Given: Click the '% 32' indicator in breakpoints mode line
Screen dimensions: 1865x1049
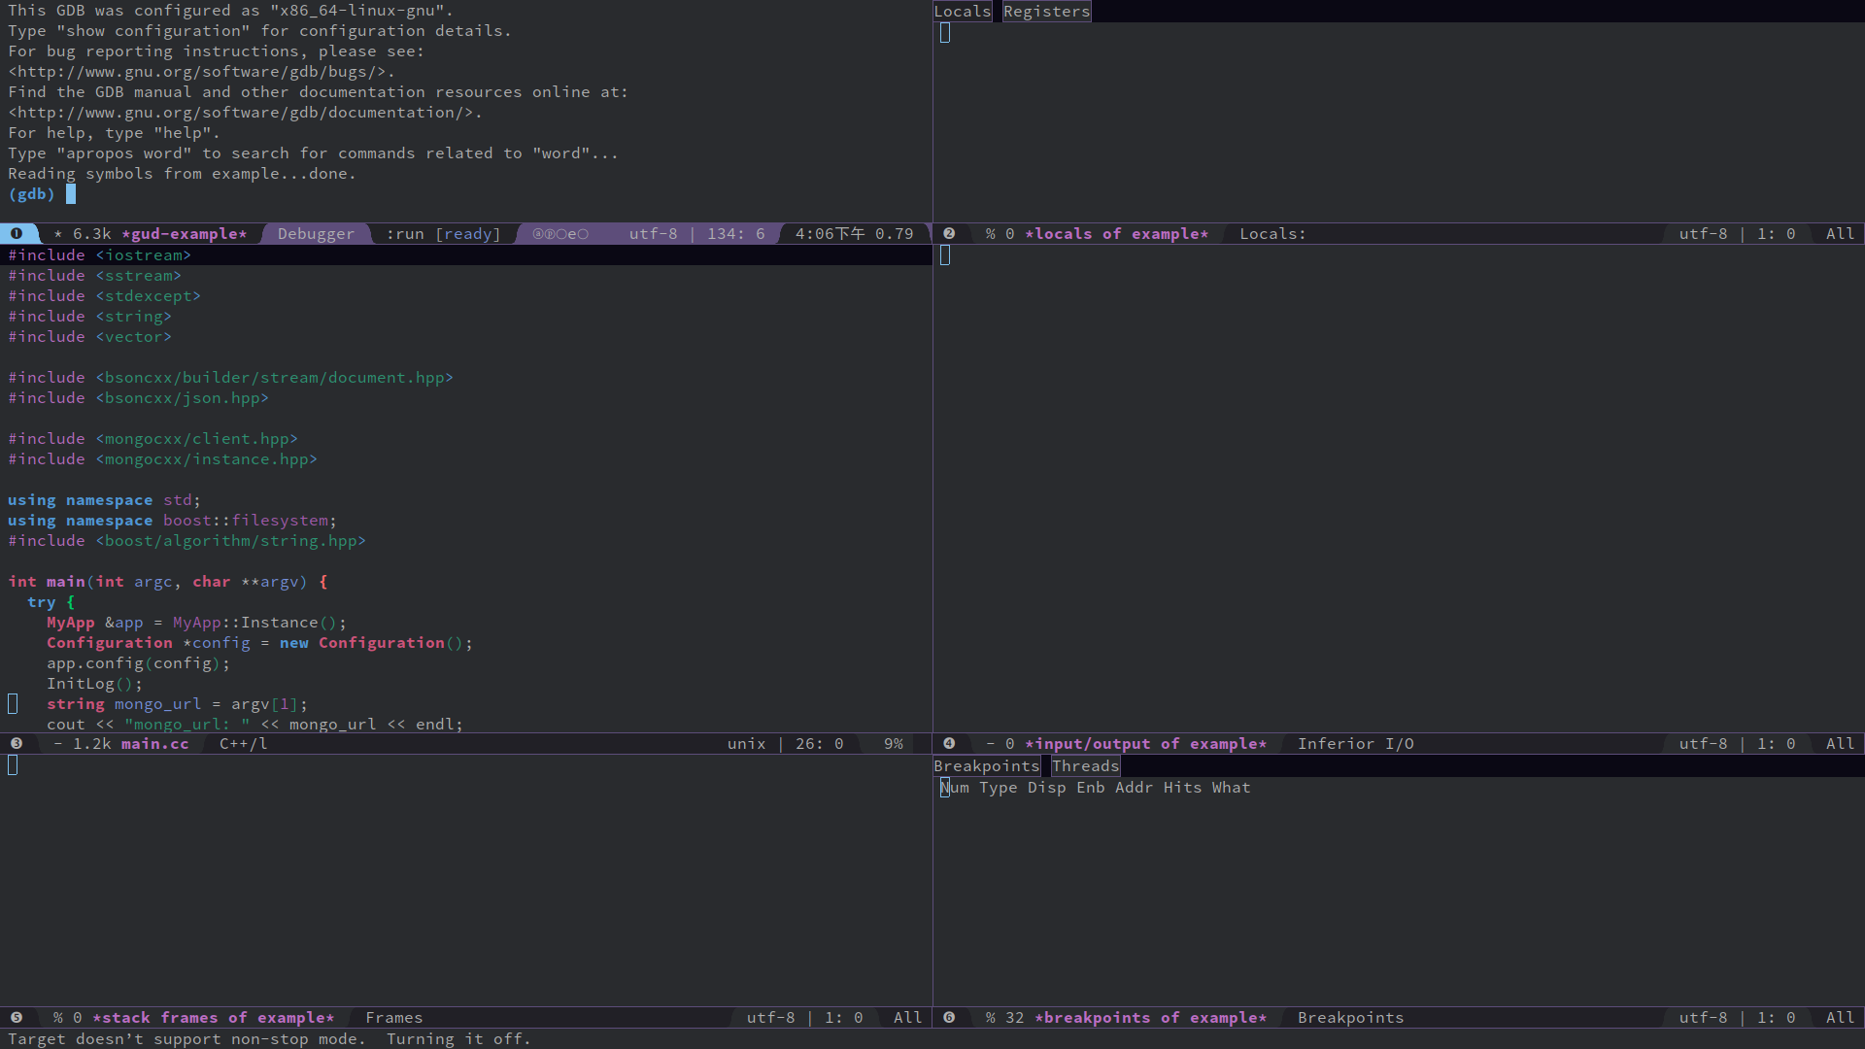Looking at the screenshot, I should [1004, 1018].
